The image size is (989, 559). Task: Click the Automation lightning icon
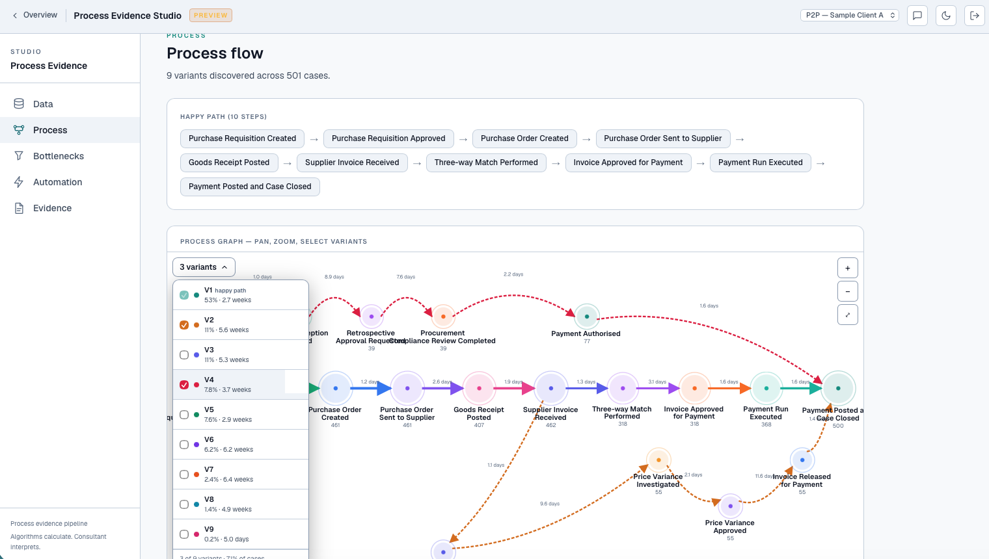tap(19, 182)
